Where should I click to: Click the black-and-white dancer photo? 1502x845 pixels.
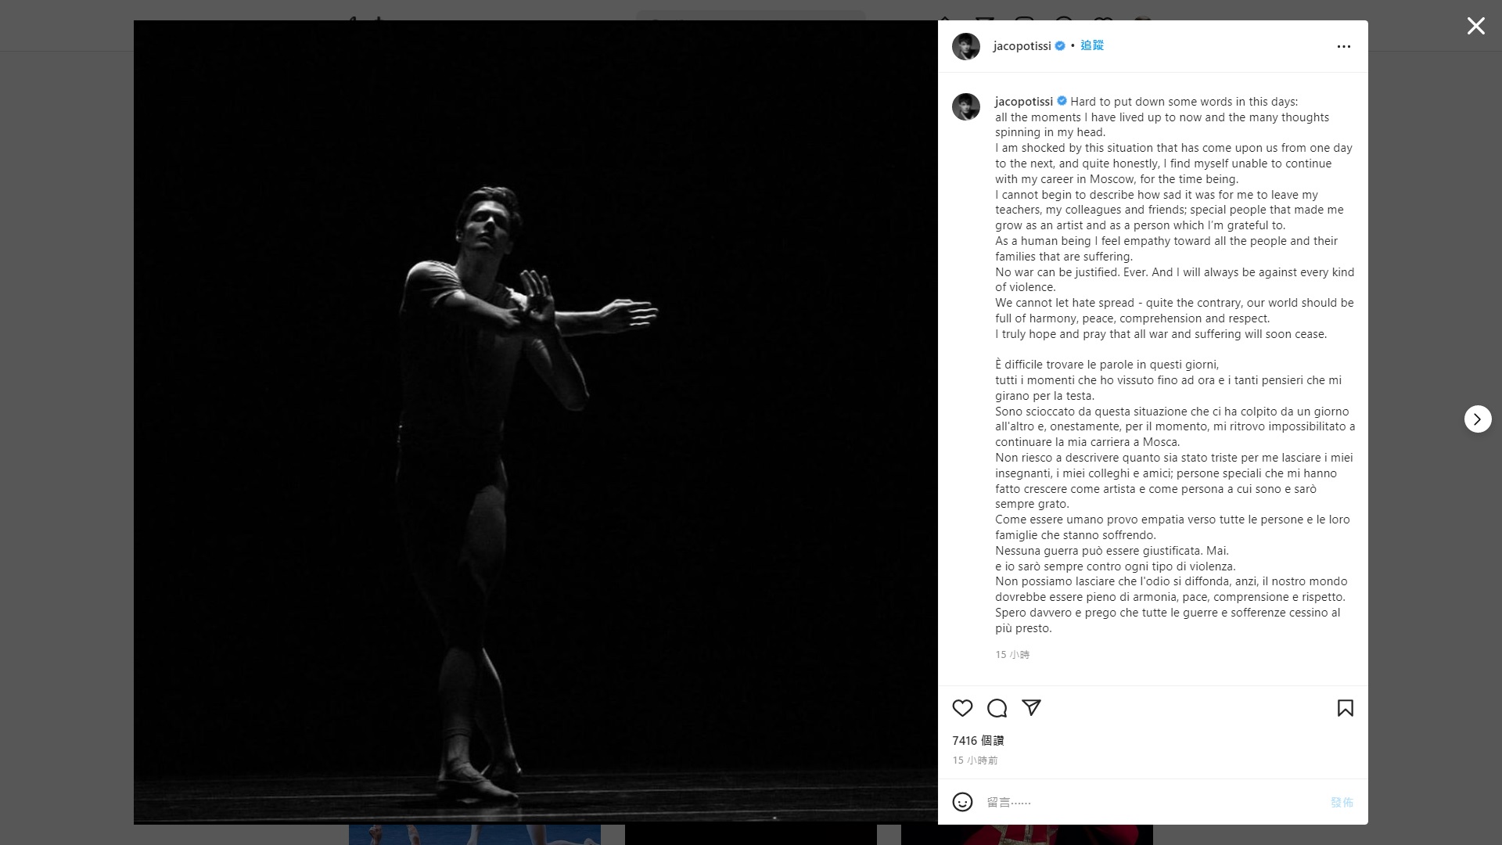pyautogui.click(x=536, y=422)
